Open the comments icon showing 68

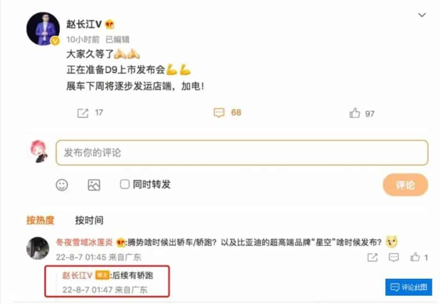[219, 113]
